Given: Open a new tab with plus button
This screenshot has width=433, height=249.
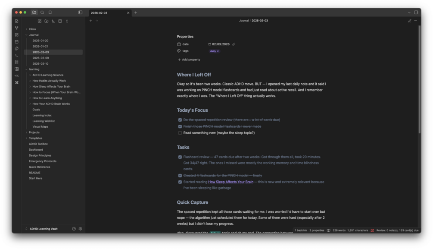Looking at the screenshot, I should pyautogui.click(x=136, y=13).
